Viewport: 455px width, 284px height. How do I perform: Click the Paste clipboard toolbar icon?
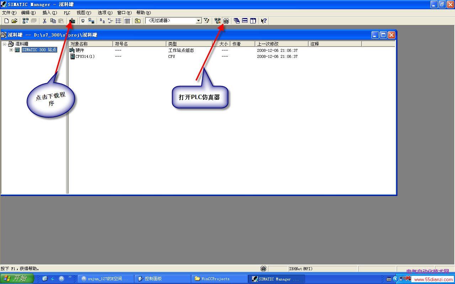tap(61, 21)
